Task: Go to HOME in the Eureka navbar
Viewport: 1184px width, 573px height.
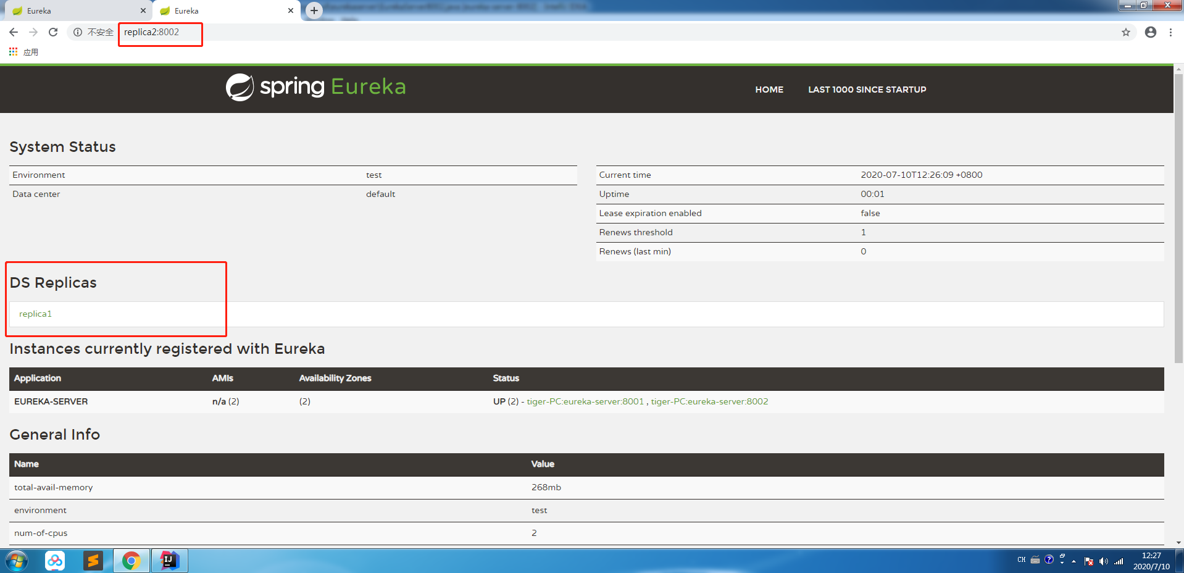Action: 769,90
